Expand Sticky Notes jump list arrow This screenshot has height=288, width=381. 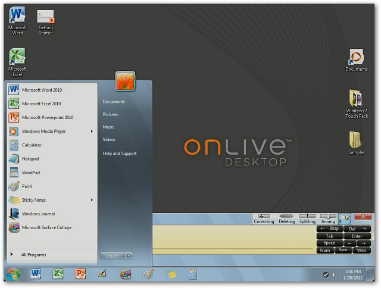tap(92, 200)
